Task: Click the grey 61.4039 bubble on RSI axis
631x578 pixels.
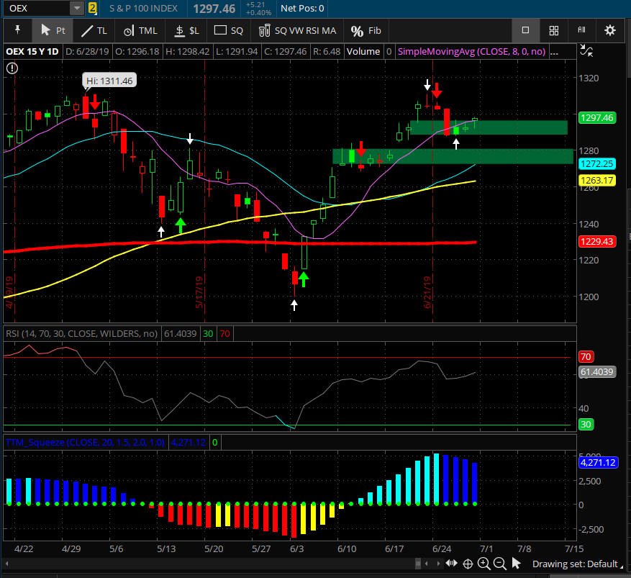Action: tap(596, 371)
